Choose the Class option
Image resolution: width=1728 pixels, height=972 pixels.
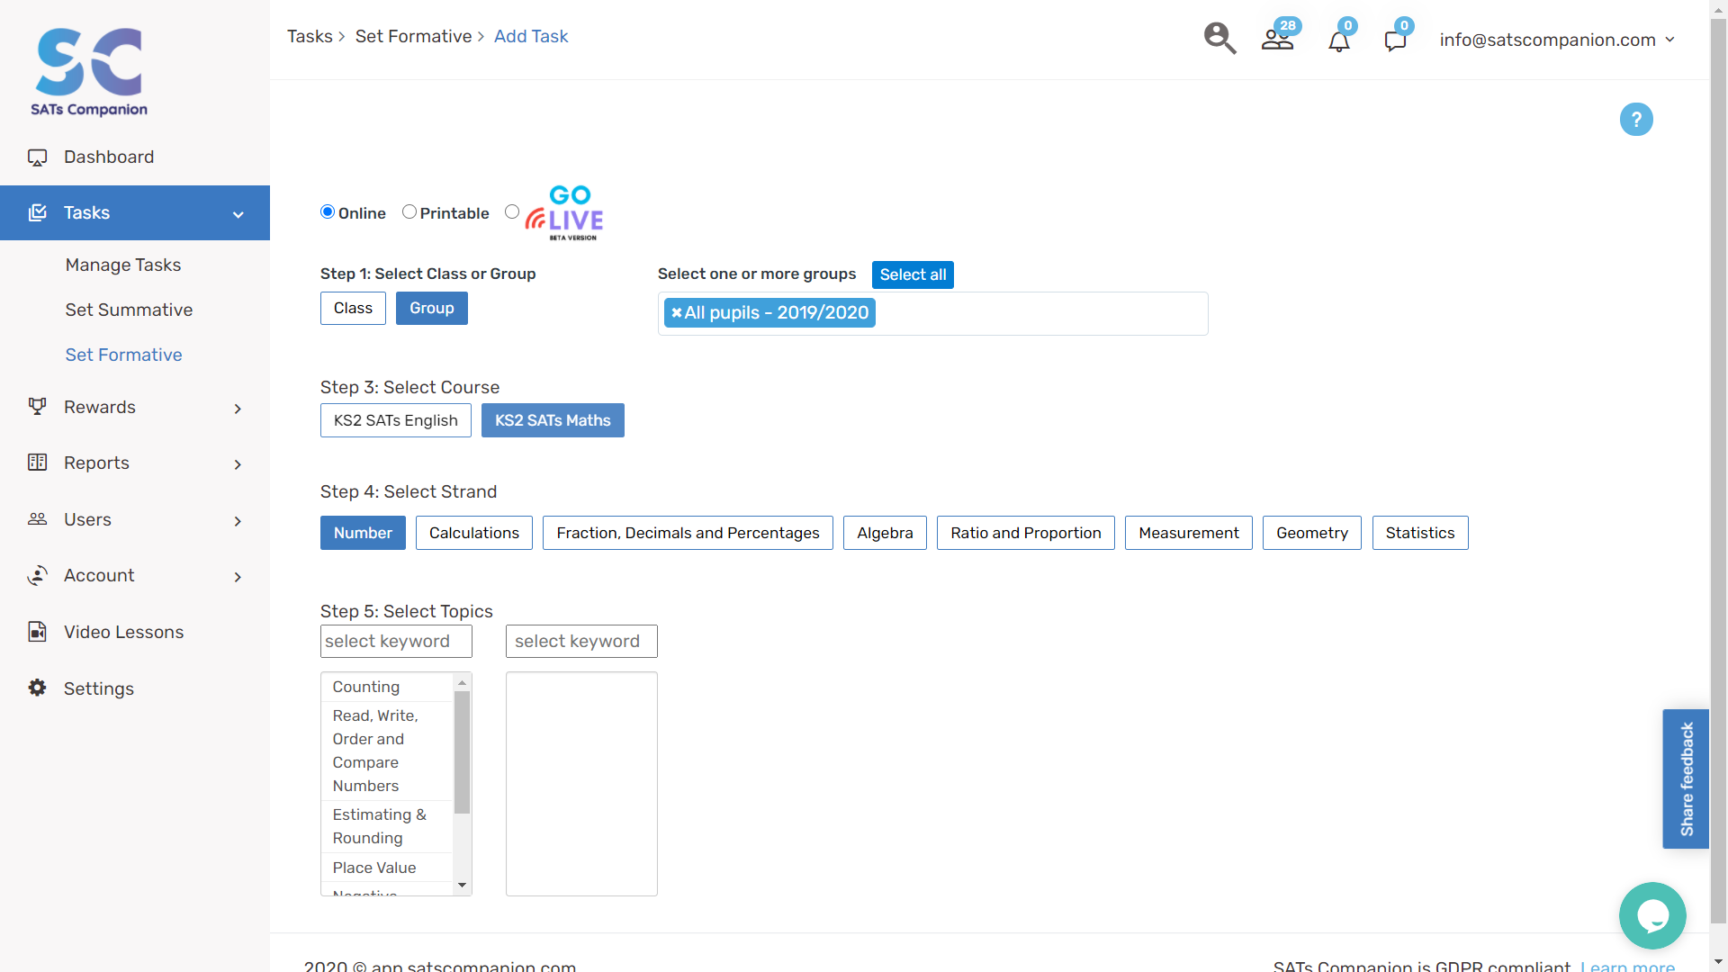353,308
